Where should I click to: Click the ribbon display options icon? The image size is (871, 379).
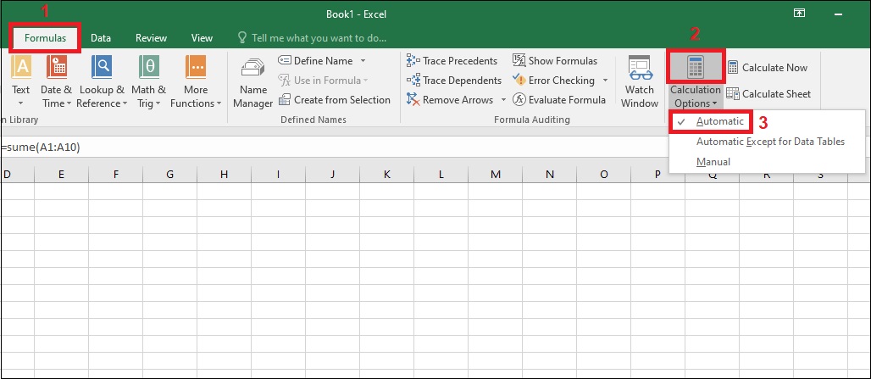[x=799, y=14]
